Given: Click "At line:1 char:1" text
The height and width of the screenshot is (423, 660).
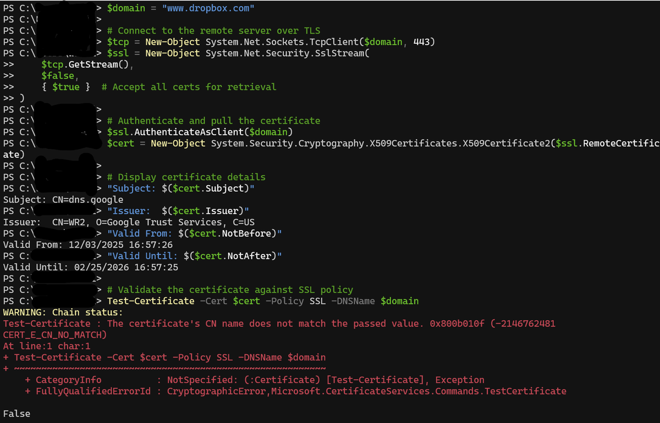Looking at the screenshot, I should coord(47,346).
